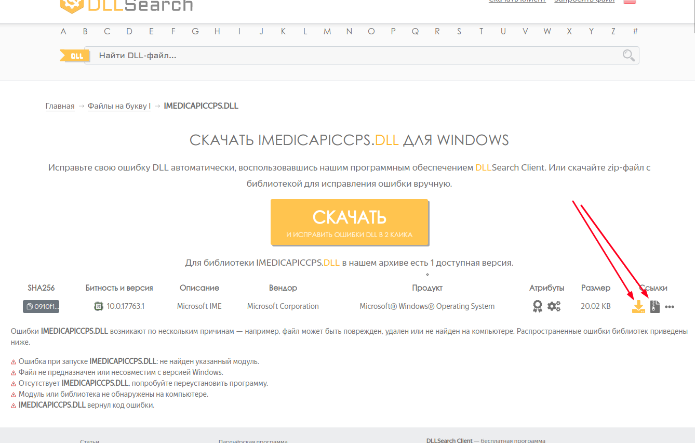Screen dimensions: 695x443
Task: Click the Битность и версия column header
Action: point(119,288)
